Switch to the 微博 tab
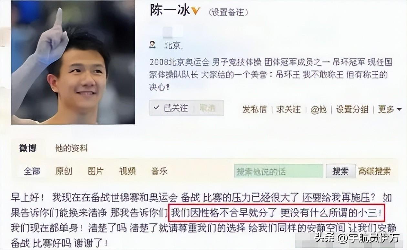The width and height of the screenshot is (407, 250). click(28, 148)
